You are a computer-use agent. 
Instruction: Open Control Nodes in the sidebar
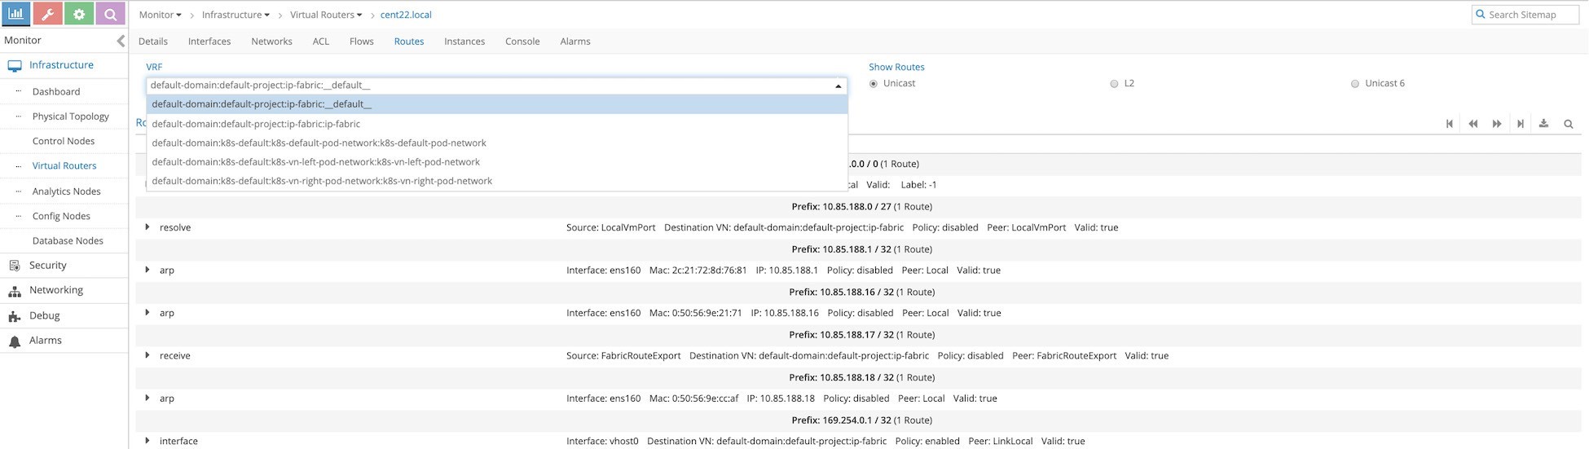coord(64,141)
